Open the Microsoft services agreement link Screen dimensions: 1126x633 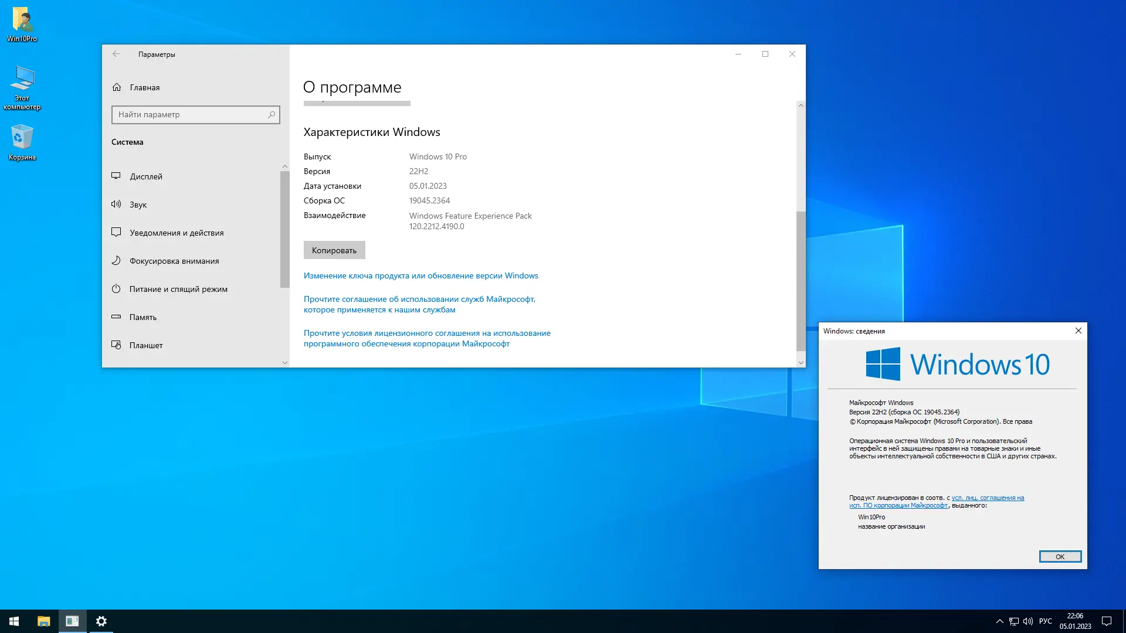point(419,304)
